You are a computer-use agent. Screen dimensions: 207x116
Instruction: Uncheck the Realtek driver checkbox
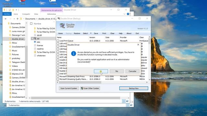(58, 71)
